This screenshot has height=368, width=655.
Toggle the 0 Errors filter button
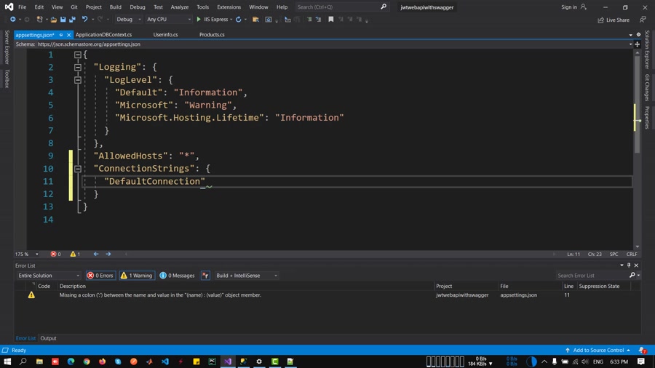click(100, 276)
